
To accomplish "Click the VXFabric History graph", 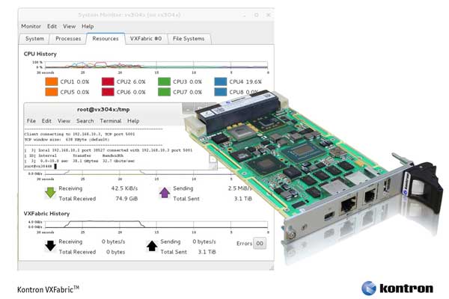I will coord(155,224).
